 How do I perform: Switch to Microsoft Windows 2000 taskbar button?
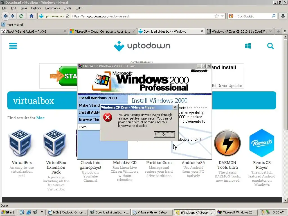click(x=237, y=212)
